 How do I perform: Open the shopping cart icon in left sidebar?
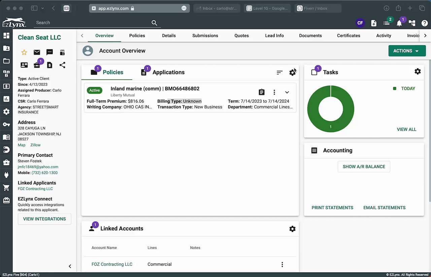pyautogui.click(x=6, y=188)
